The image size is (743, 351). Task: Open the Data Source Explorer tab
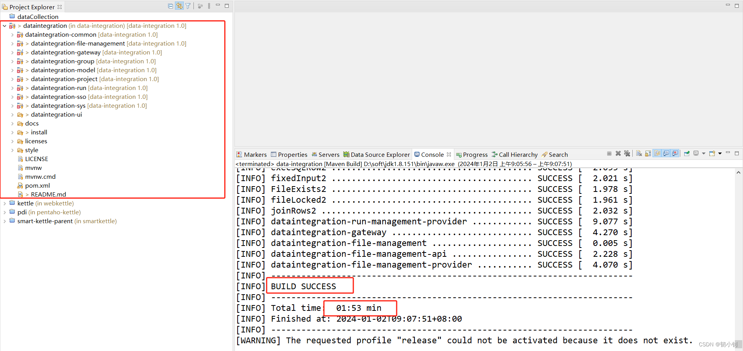click(377, 154)
